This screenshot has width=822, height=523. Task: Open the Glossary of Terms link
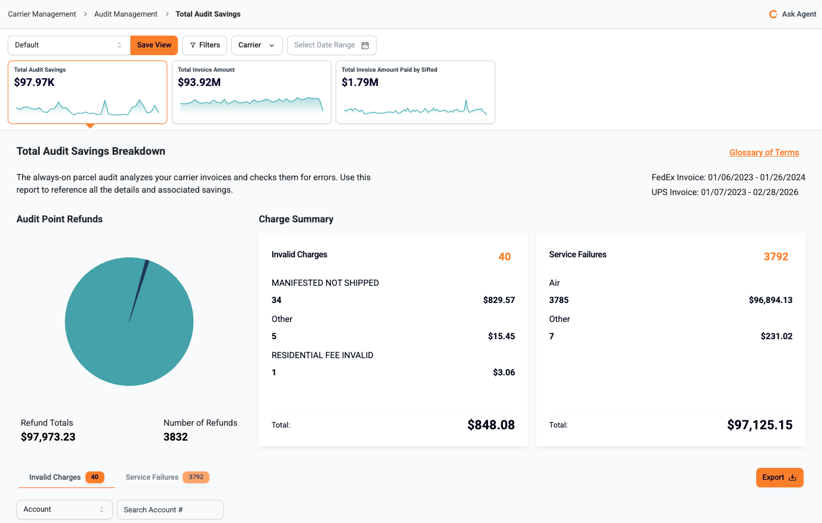pos(764,152)
